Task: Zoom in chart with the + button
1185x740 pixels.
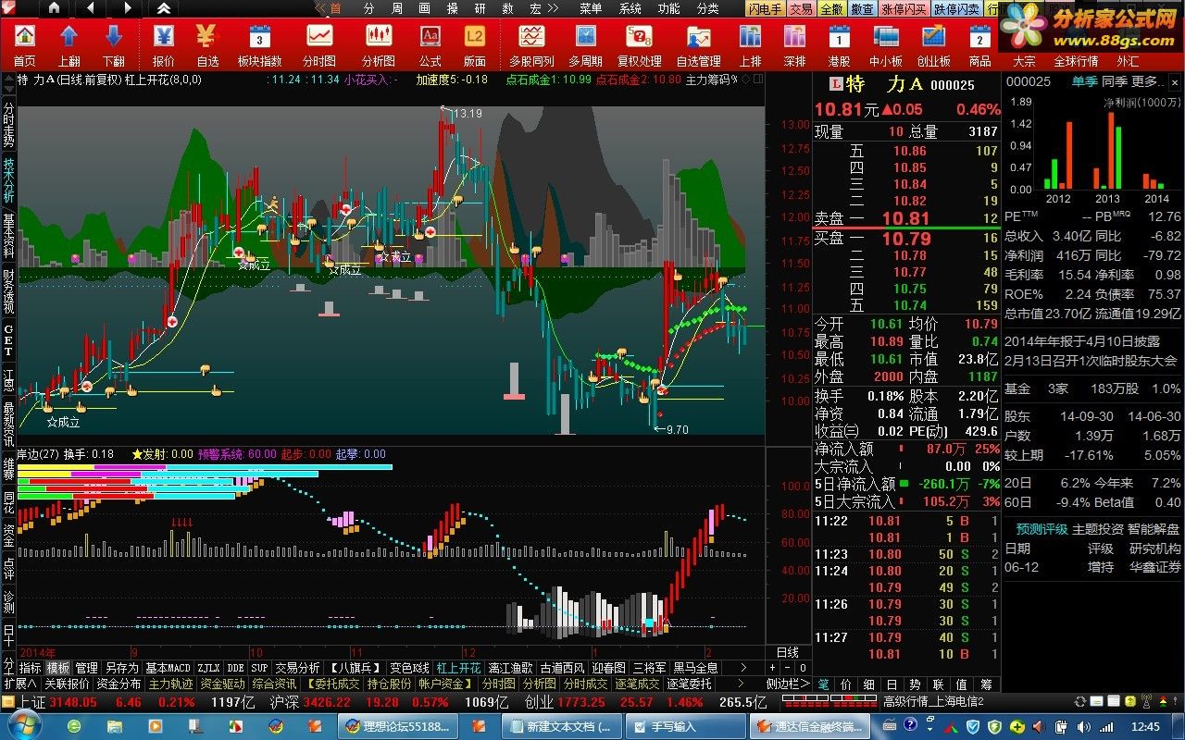Action: (x=774, y=667)
